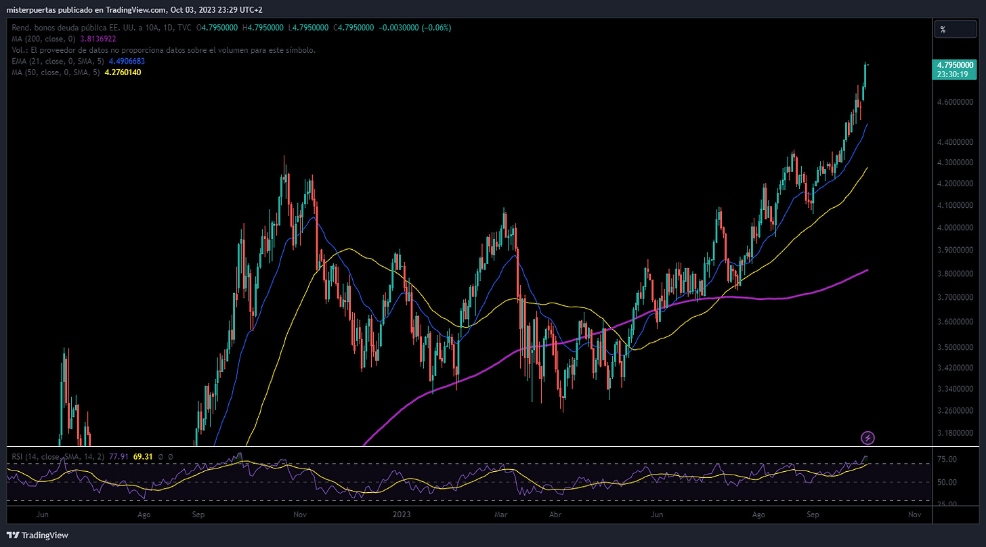Image resolution: width=986 pixels, height=547 pixels.
Task: Toggle the percent scale button
Action: pos(956,29)
